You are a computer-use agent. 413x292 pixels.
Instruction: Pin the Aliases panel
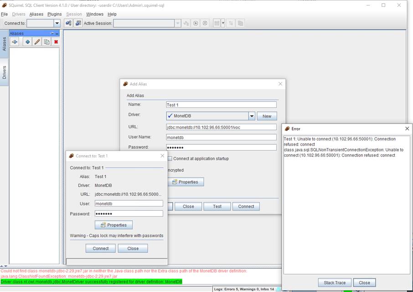tap(52, 33)
